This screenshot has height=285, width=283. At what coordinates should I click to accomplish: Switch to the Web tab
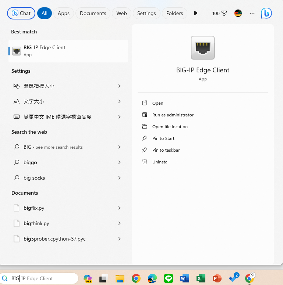(x=121, y=13)
